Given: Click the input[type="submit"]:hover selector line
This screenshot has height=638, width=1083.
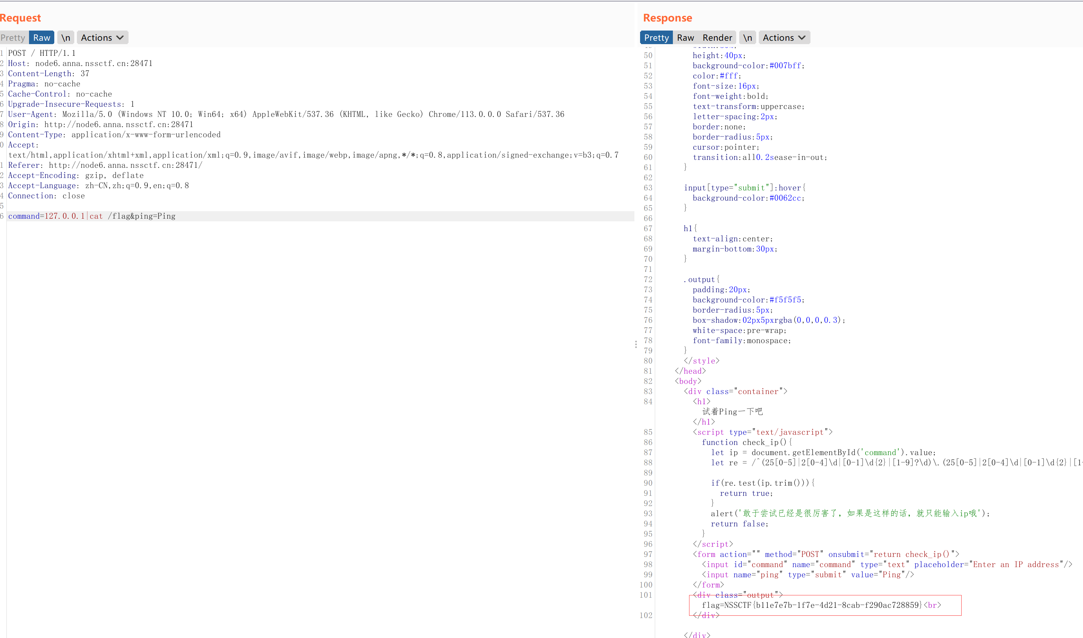Looking at the screenshot, I should [745, 188].
